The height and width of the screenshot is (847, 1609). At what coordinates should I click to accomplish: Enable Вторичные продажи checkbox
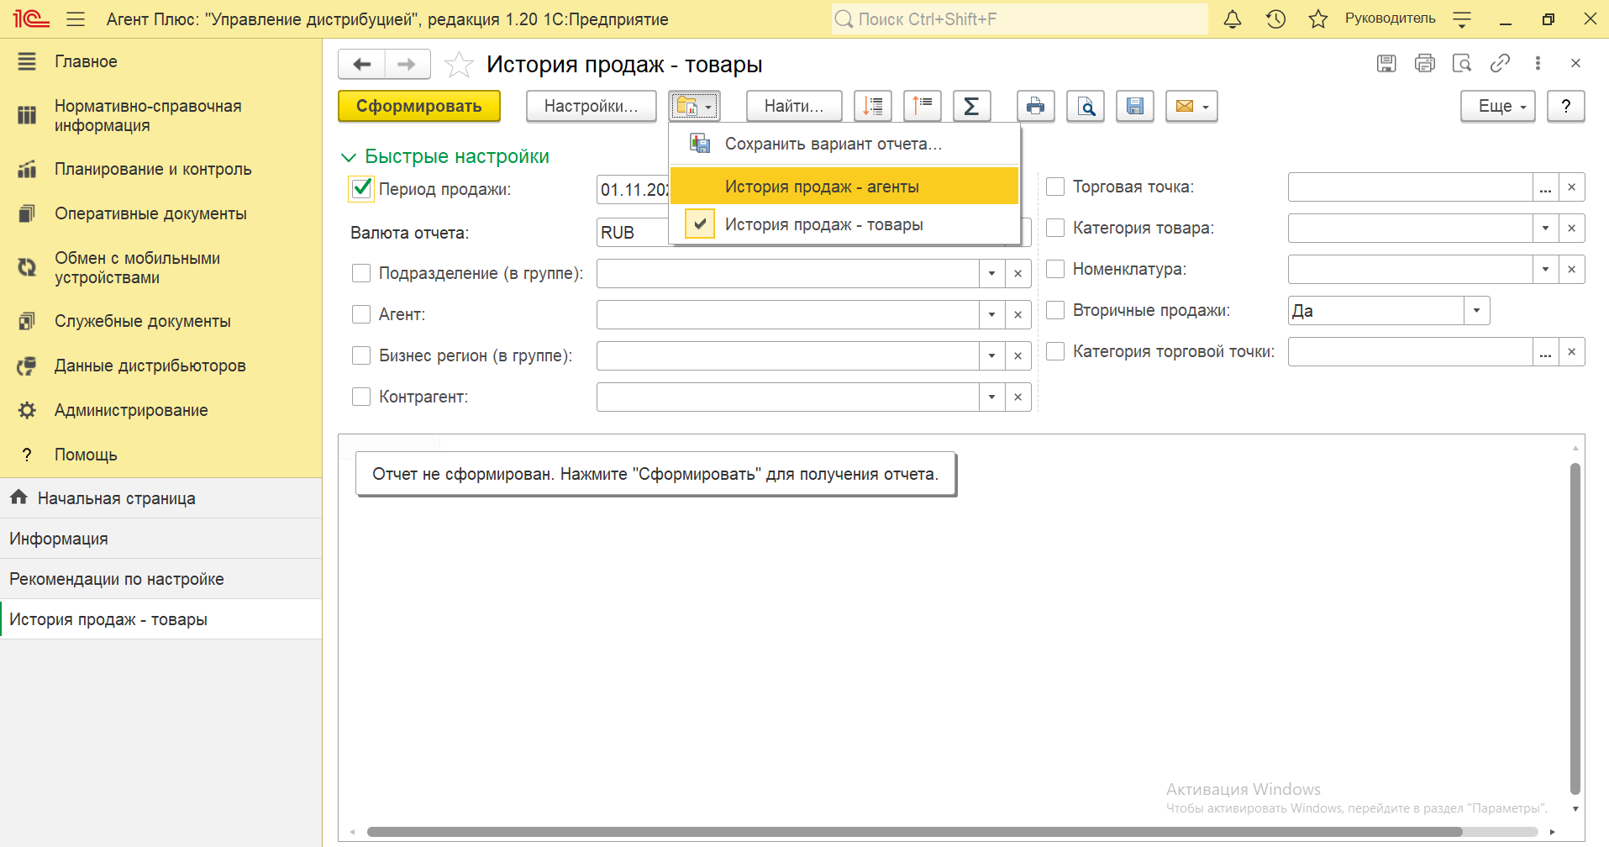(x=1055, y=310)
